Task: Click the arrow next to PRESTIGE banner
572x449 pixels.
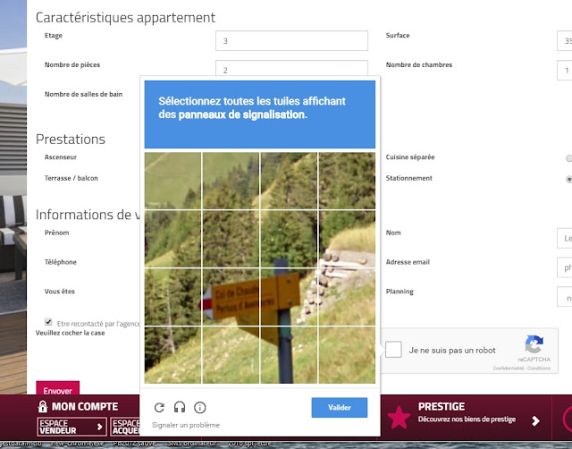Action: click(x=535, y=421)
